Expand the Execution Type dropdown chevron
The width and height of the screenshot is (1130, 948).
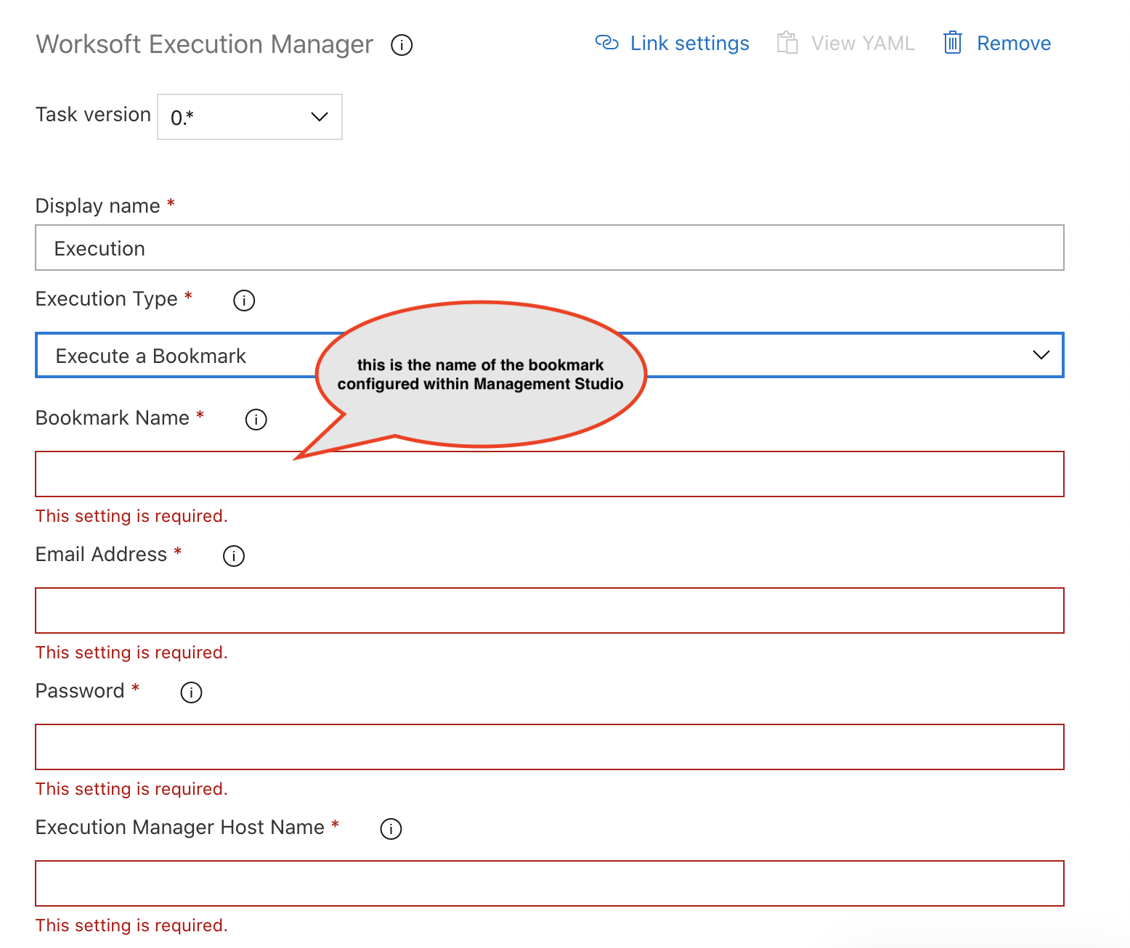click(x=1041, y=355)
